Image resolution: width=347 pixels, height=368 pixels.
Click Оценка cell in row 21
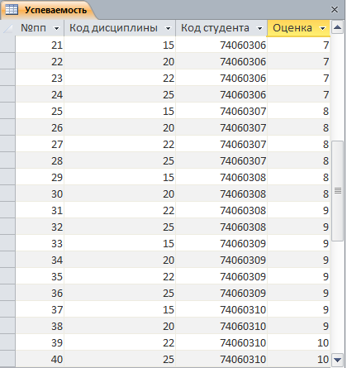click(x=298, y=45)
